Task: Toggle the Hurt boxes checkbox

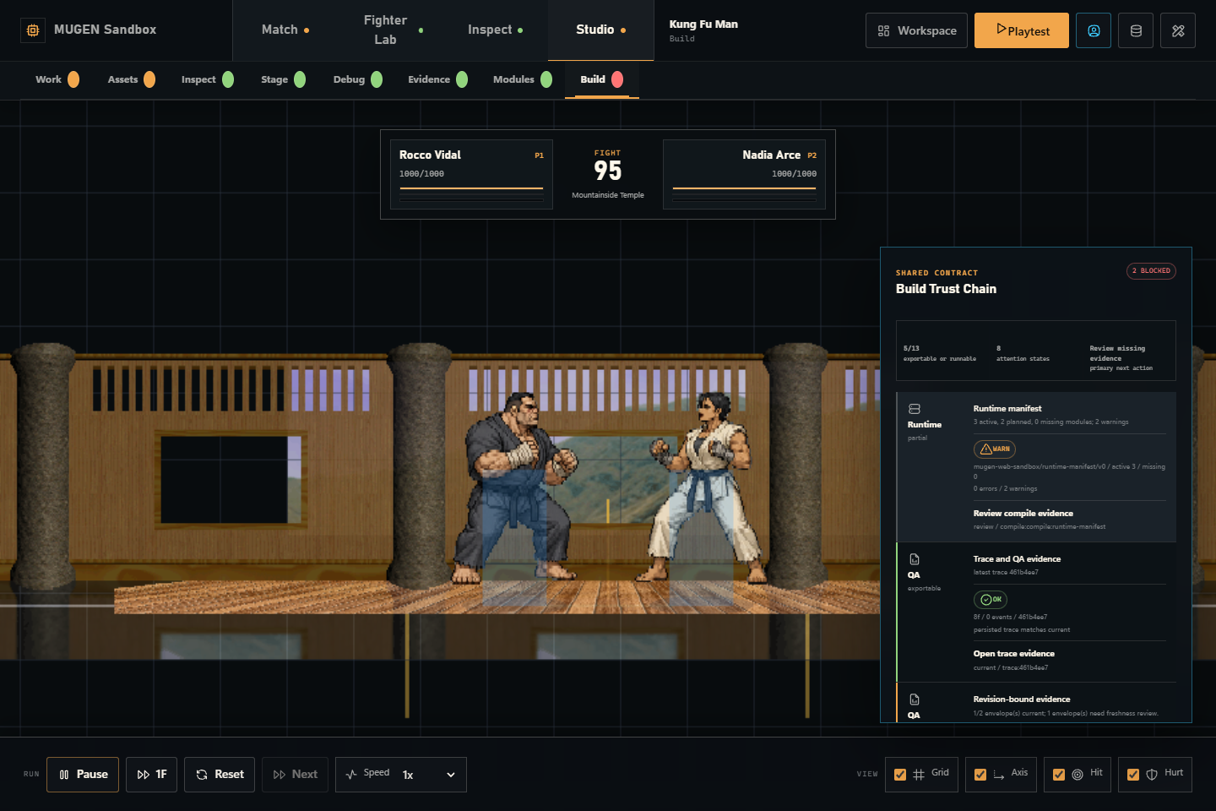Action: (x=1133, y=775)
